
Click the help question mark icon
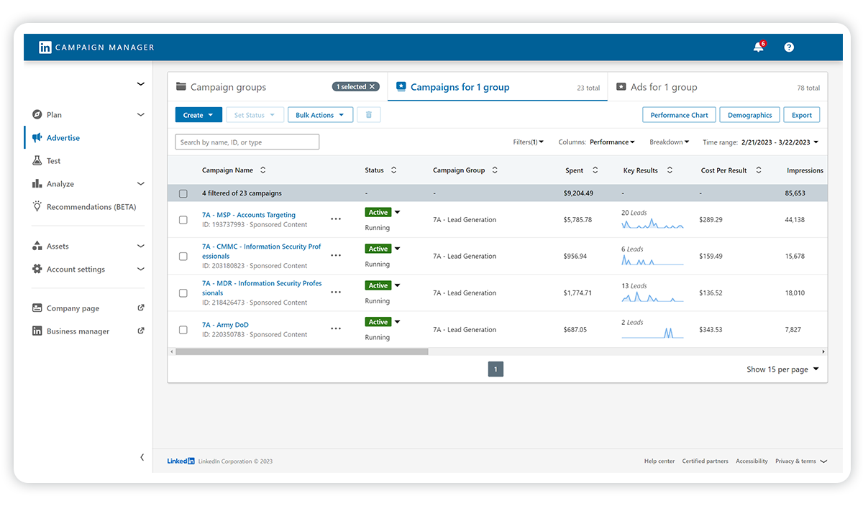click(x=789, y=47)
